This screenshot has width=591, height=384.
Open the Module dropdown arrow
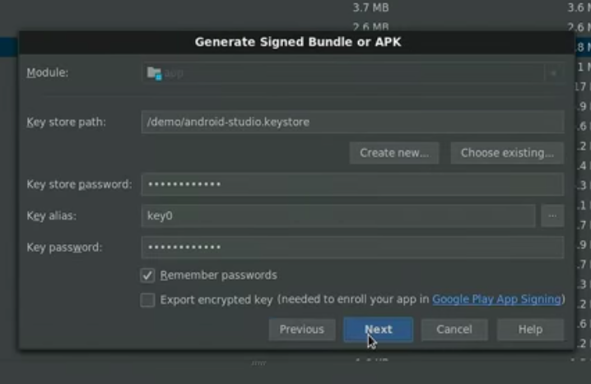pos(553,73)
